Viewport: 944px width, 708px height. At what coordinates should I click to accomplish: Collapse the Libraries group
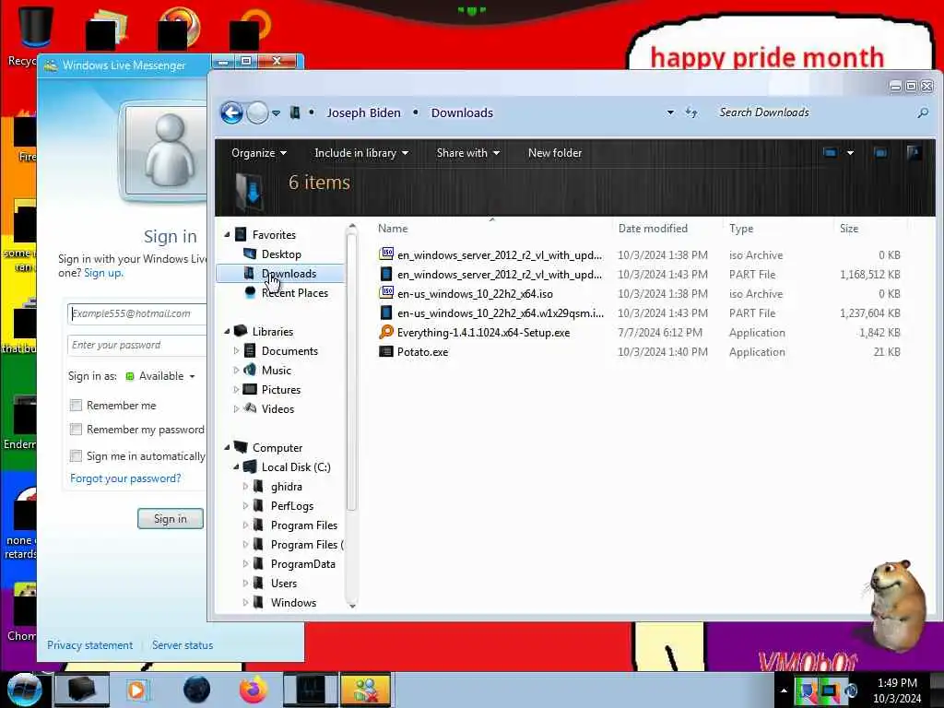(227, 332)
